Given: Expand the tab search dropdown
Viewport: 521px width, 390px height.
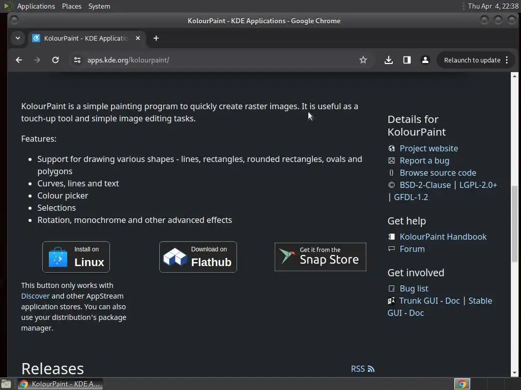Looking at the screenshot, I should [18, 38].
